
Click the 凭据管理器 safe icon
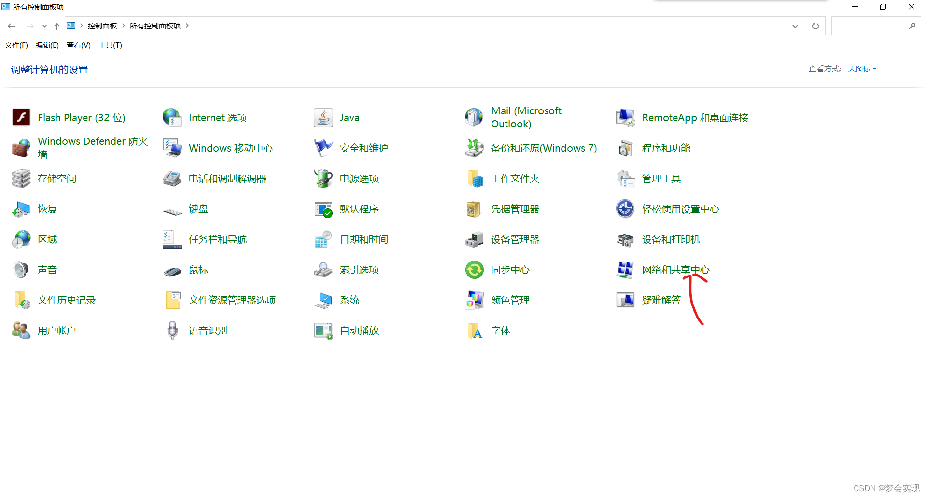pyautogui.click(x=475, y=208)
